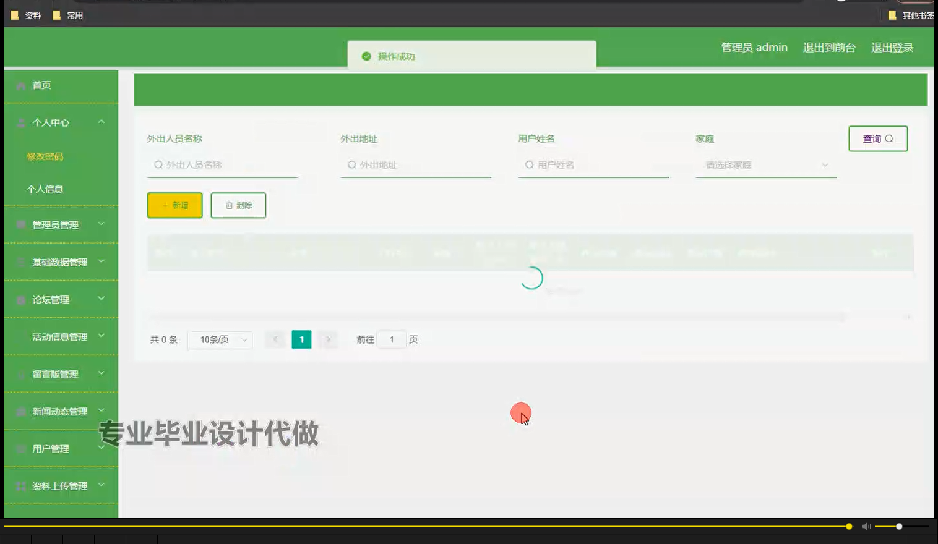Open the 家庭 selection dropdown 请选择家庭

point(765,165)
